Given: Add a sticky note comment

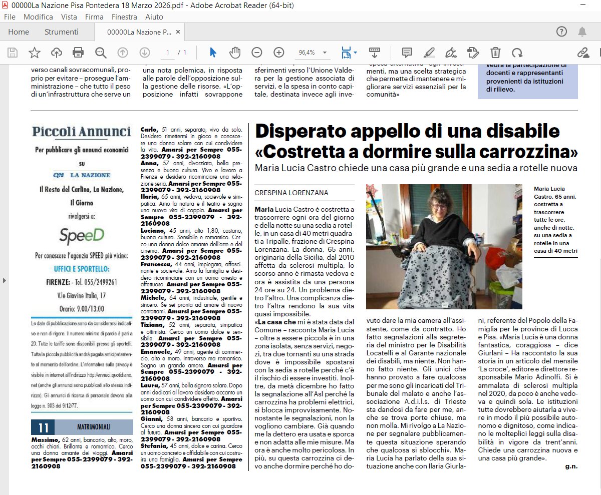Looking at the screenshot, I should coord(407,52).
